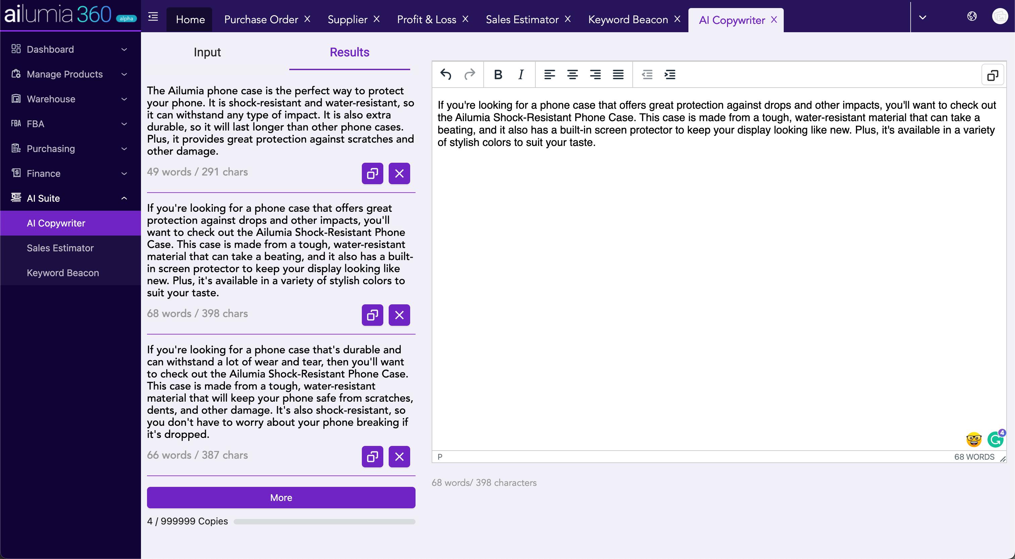Open the tabs overflow dropdown
This screenshot has width=1015, height=559.
(x=922, y=17)
